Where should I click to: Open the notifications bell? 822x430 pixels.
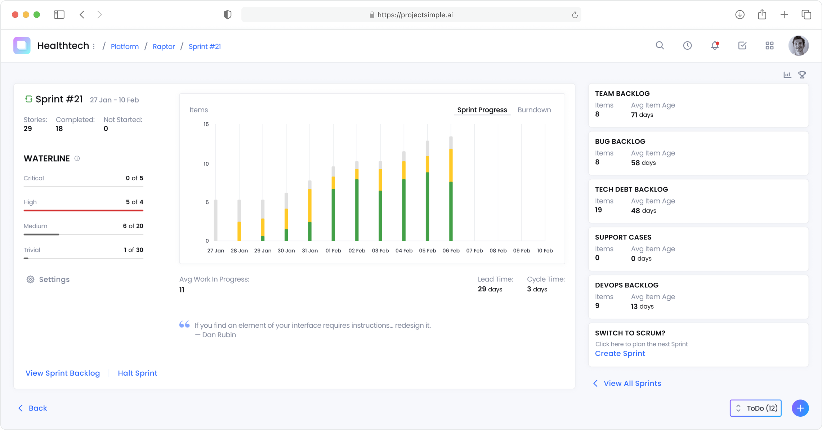(715, 45)
